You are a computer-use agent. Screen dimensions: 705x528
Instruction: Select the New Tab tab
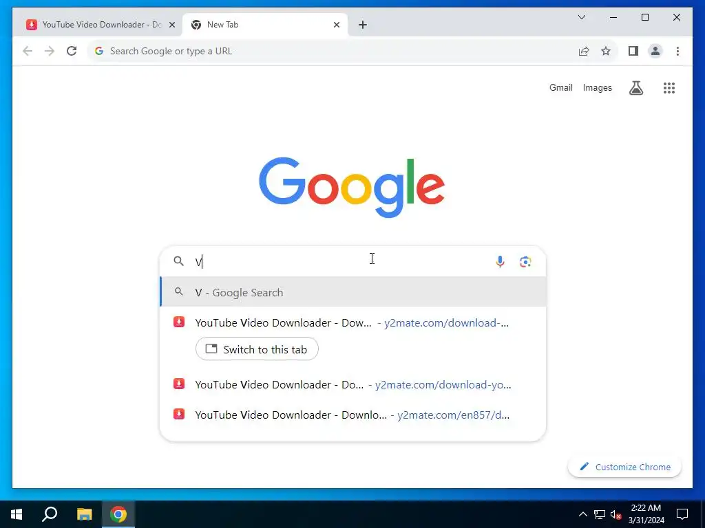click(264, 25)
